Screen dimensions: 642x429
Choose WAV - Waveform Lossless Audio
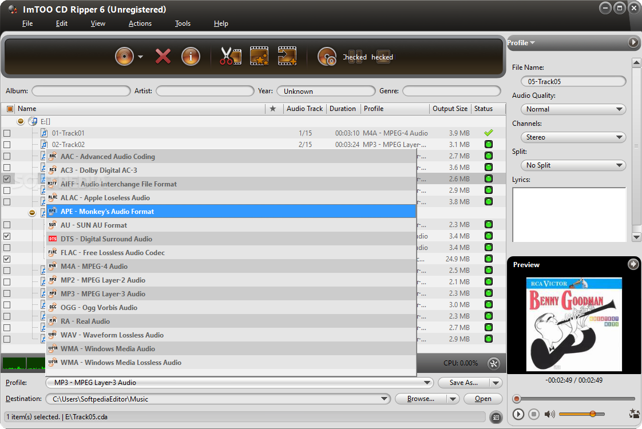(231, 335)
